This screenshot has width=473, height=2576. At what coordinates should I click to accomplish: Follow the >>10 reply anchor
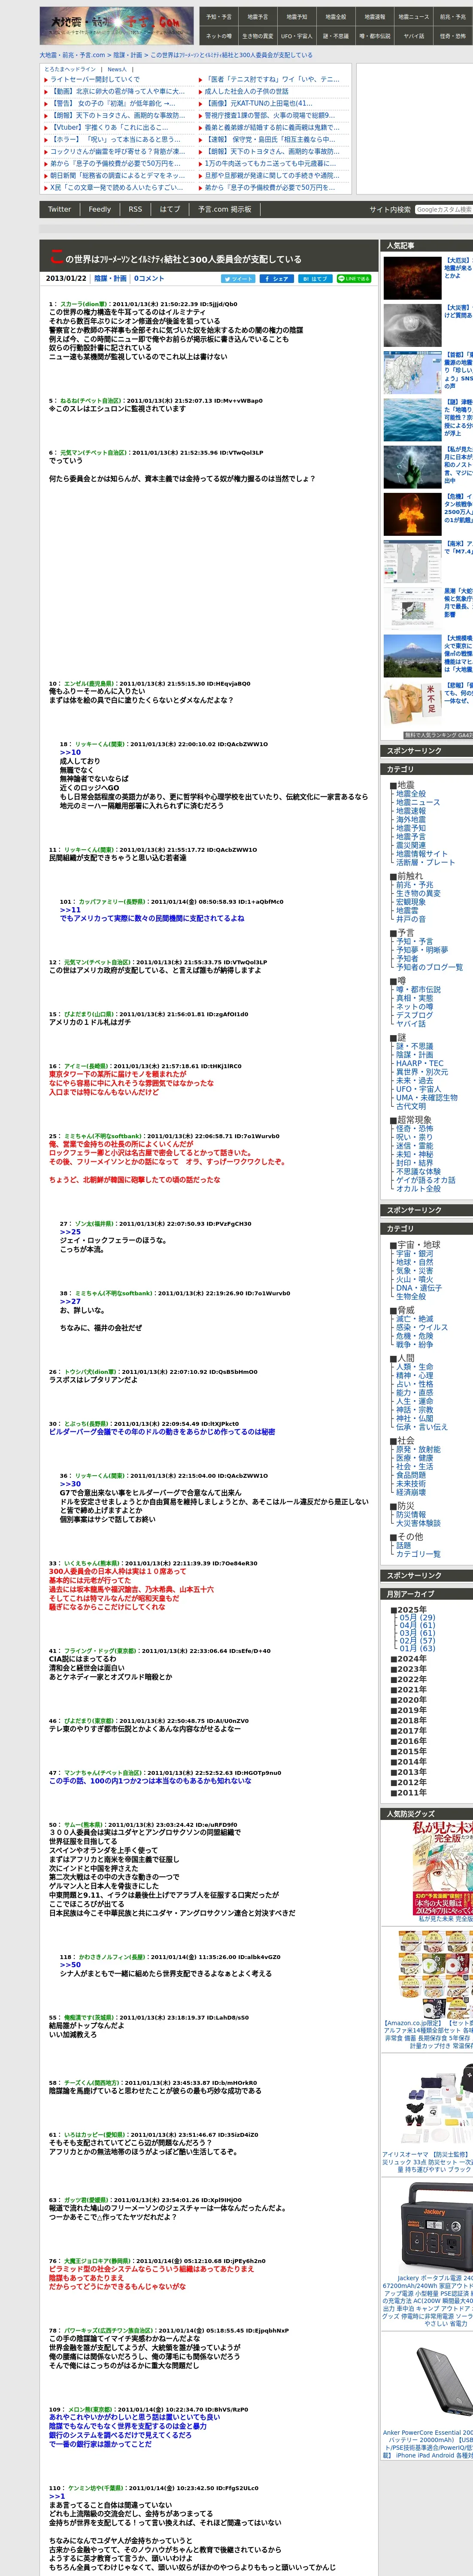click(70, 752)
